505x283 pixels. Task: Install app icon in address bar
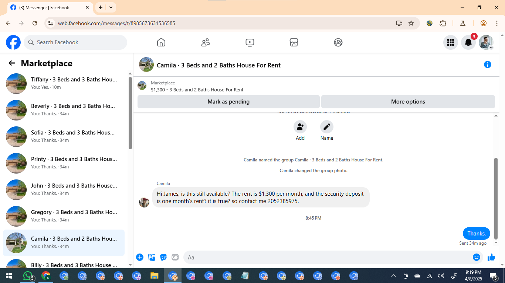pyautogui.click(x=399, y=23)
